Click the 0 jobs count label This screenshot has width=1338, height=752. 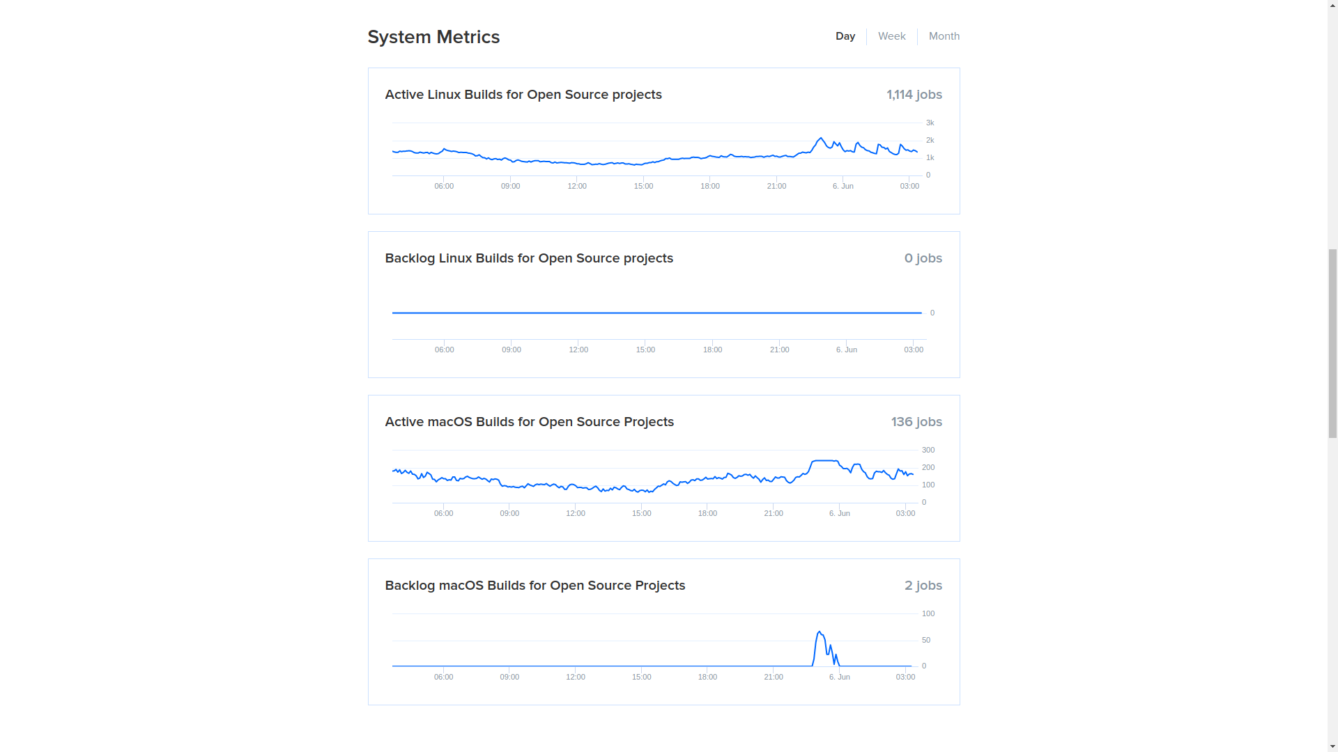pyautogui.click(x=923, y=258)
